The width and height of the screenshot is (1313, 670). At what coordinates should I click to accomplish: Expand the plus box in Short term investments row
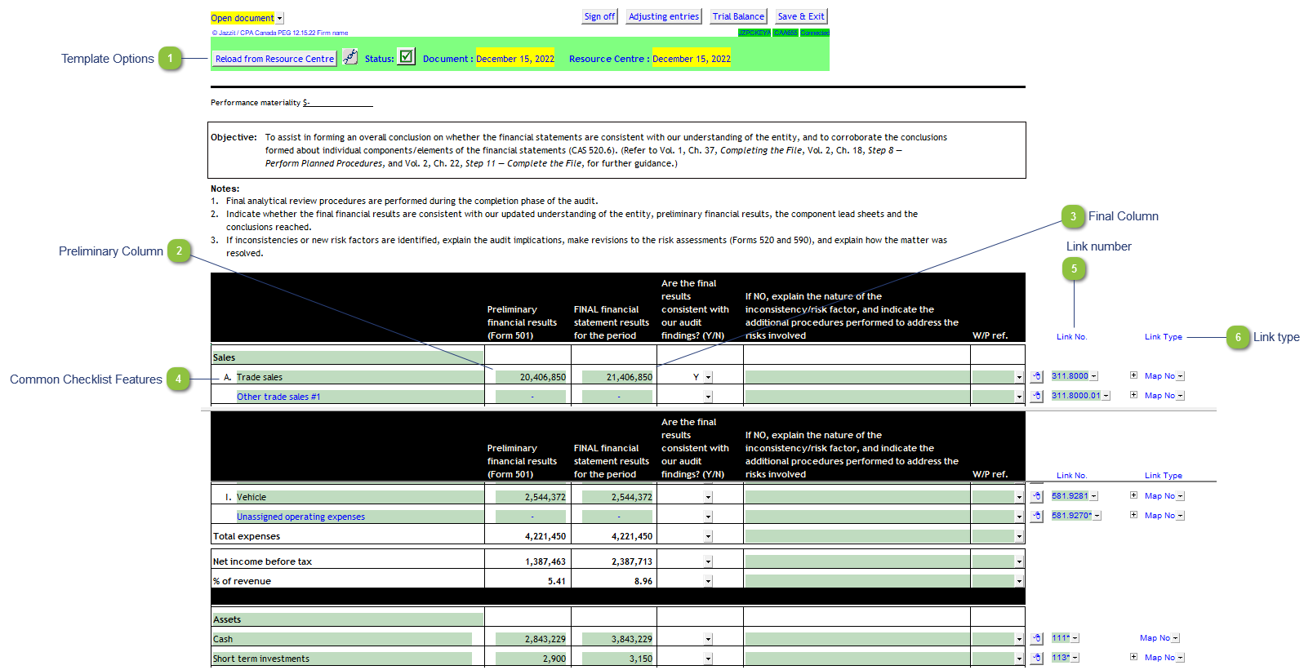pos(1133,657)
